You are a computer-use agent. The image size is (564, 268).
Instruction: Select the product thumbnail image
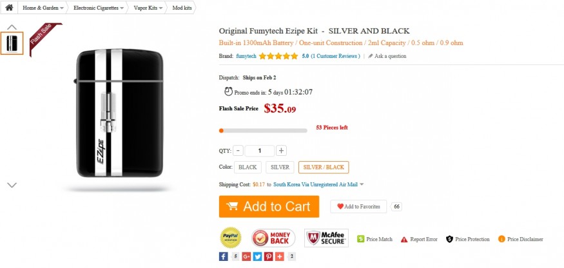coord(12,43)
